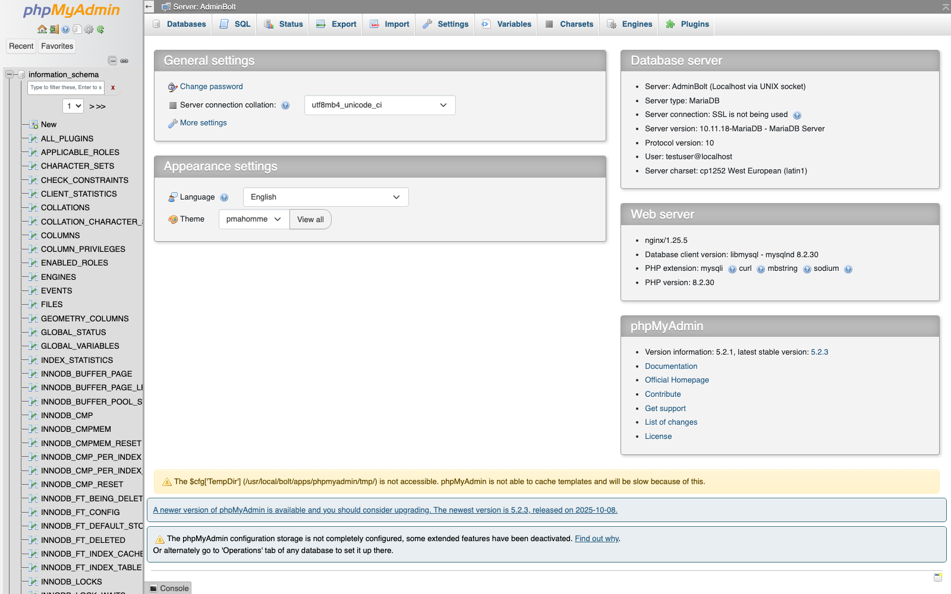
Task: Click the collapse all tree icon
Action: (x=112, y=61)
